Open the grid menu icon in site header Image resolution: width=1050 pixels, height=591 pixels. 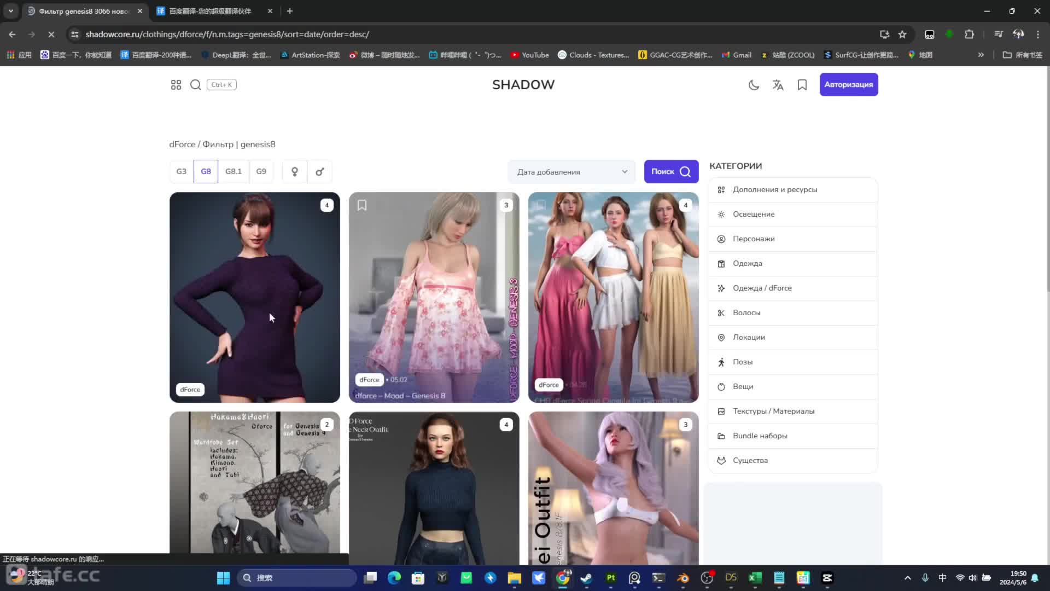tap(176, 85)
